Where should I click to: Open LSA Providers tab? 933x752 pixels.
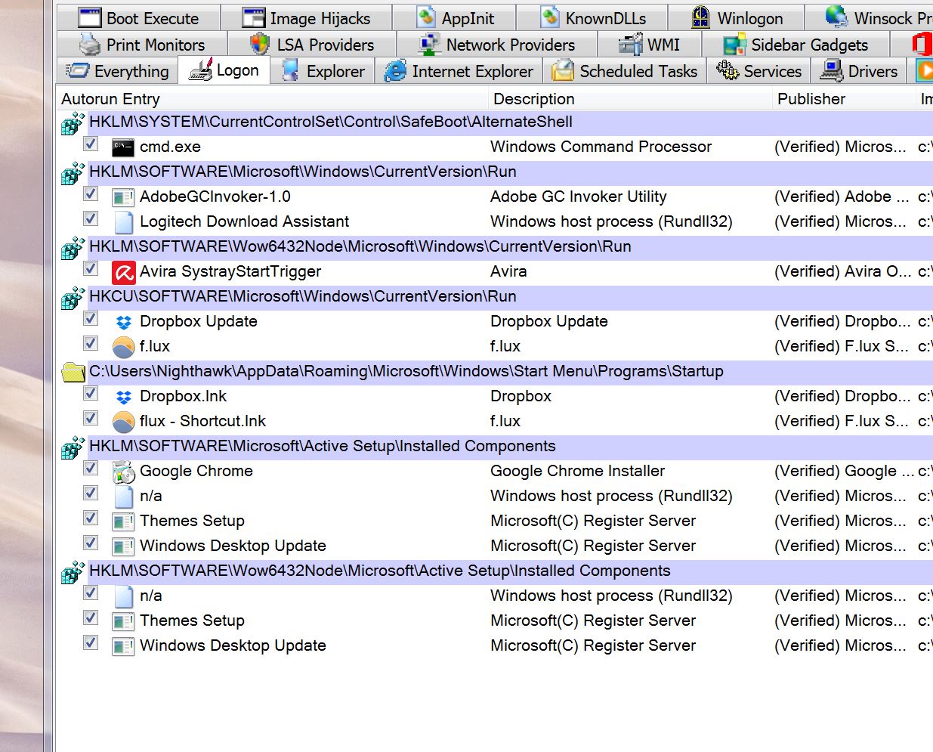(312, 45)
